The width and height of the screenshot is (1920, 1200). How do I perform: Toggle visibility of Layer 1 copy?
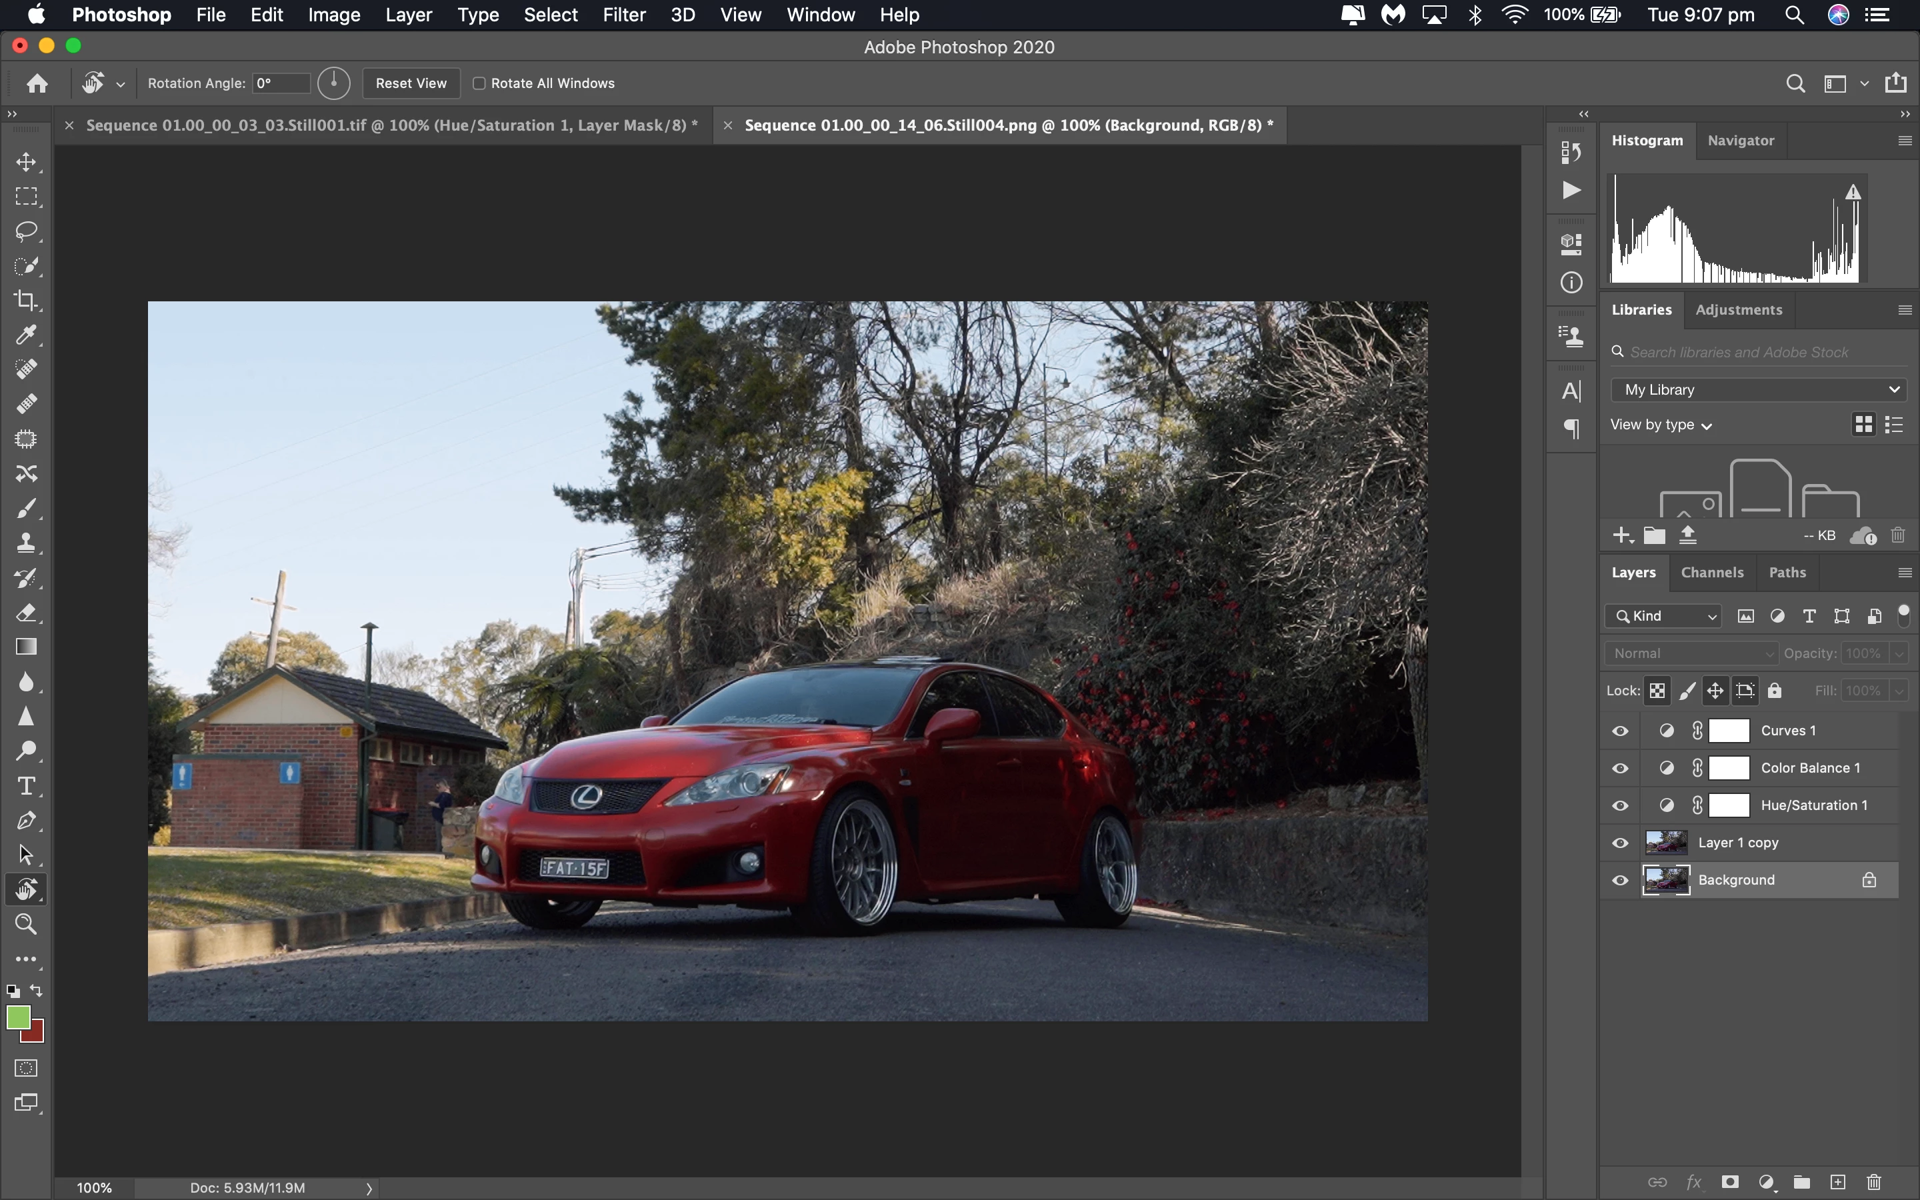coord(1620,843)
